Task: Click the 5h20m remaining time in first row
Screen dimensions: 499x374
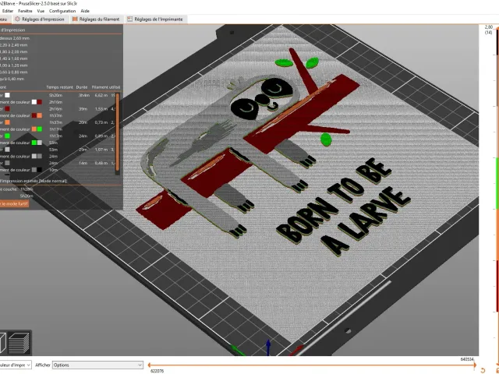Action: (55, 95)
